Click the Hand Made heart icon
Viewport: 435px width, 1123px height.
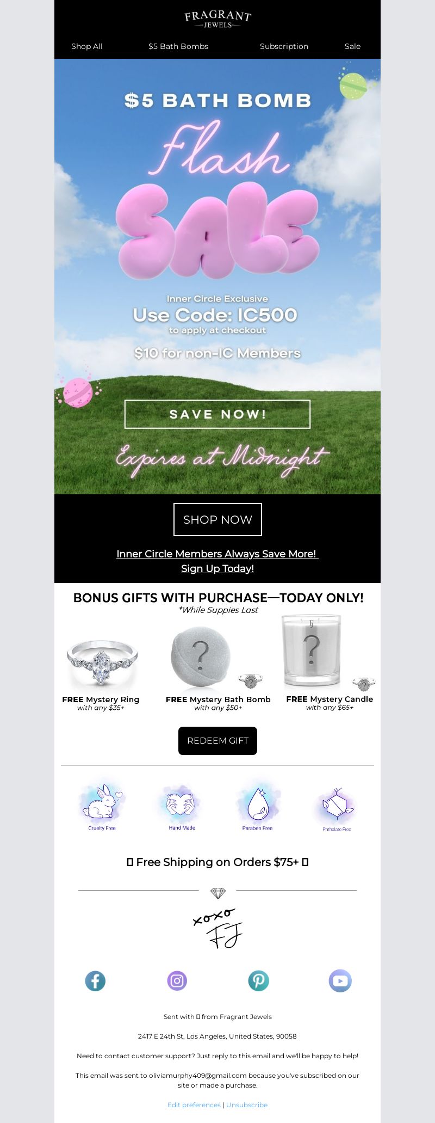coord(182,804)
